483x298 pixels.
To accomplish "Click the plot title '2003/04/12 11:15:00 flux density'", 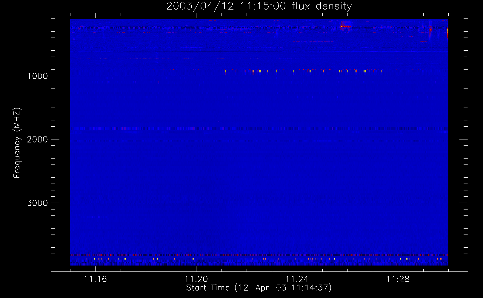I will click(259, 6).
